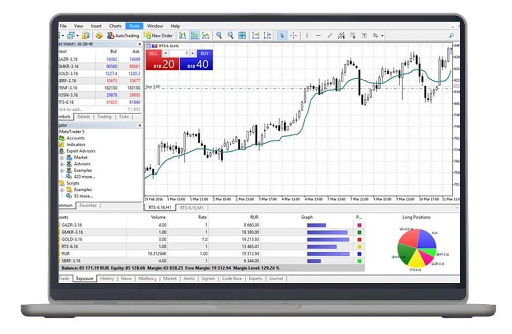Toggle the chart autoscroll icon

pyautogui.click(x=256, y=35)
